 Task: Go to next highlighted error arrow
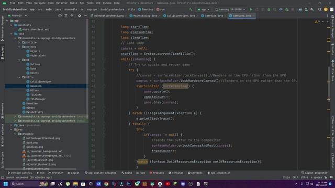point(327,22)
